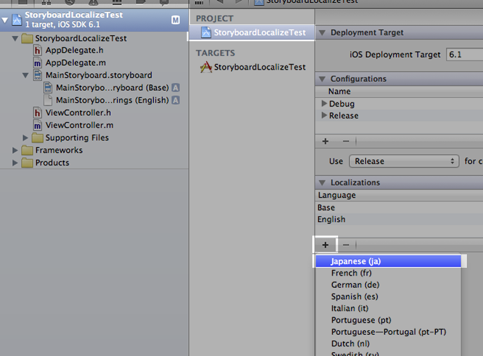
Task: Select the MainStoryboard strings English file
Action: coord(112,100)
